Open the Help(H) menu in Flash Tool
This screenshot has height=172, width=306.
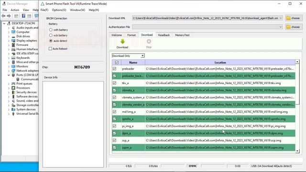[94, 10]
